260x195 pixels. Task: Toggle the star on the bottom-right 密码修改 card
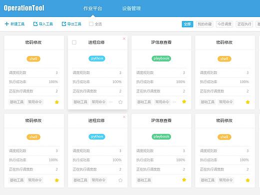point(248,180)
